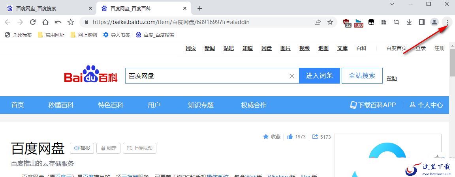This screenshot has height=177, width=455.
Task: Click the share icon in address bar
Action: (318, 22)
